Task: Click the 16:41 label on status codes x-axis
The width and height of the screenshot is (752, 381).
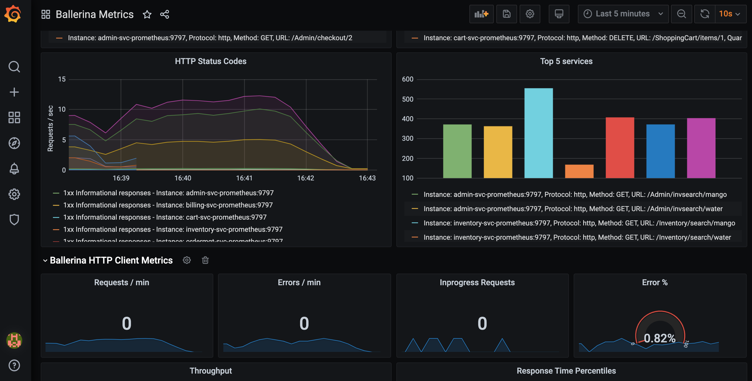Action: 244,178
